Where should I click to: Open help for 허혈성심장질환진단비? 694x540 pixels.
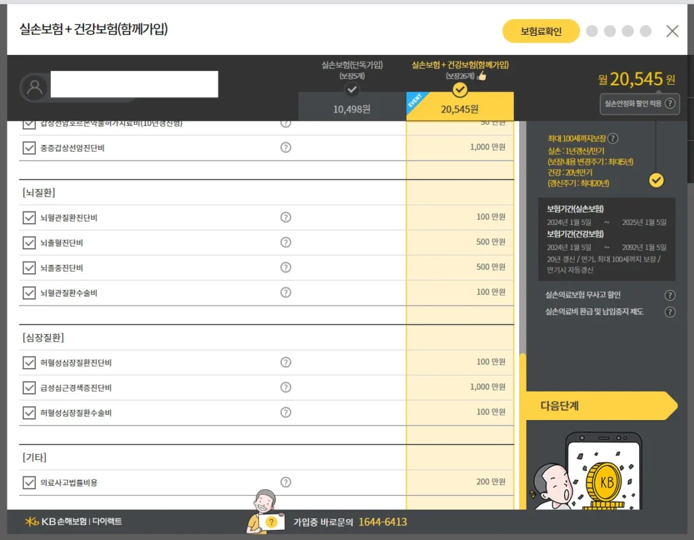coord(285,362)
